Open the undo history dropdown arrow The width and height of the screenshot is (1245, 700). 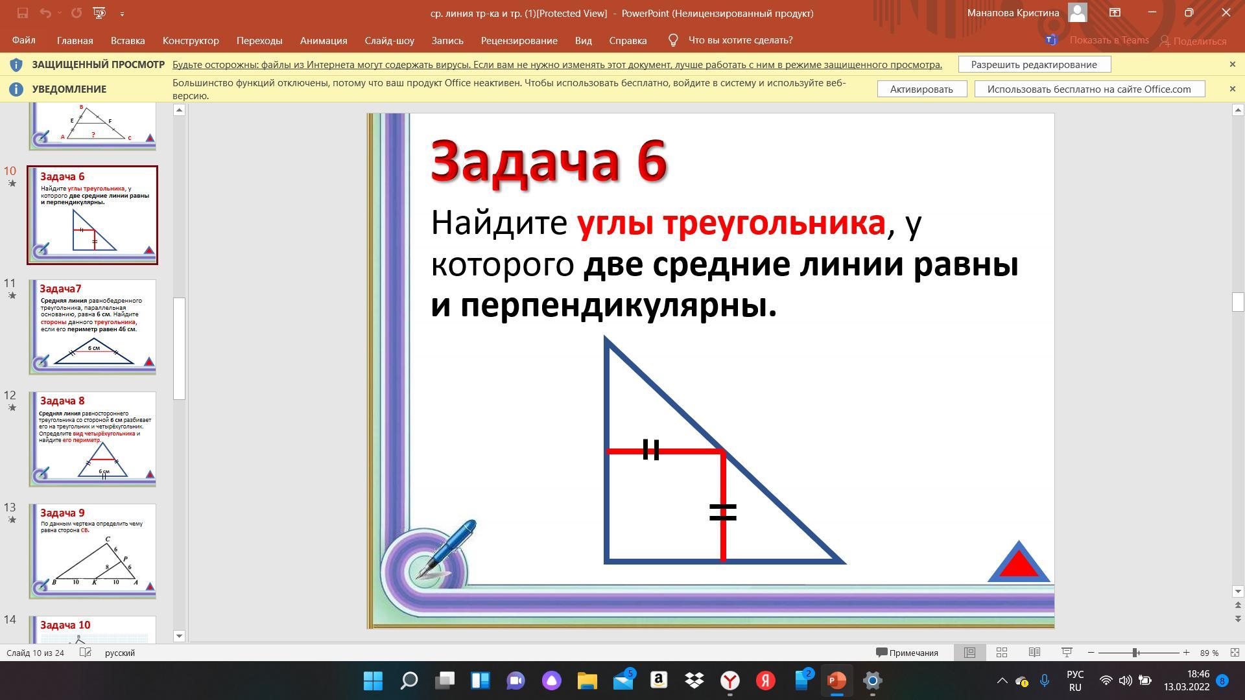tap(59, 14)
